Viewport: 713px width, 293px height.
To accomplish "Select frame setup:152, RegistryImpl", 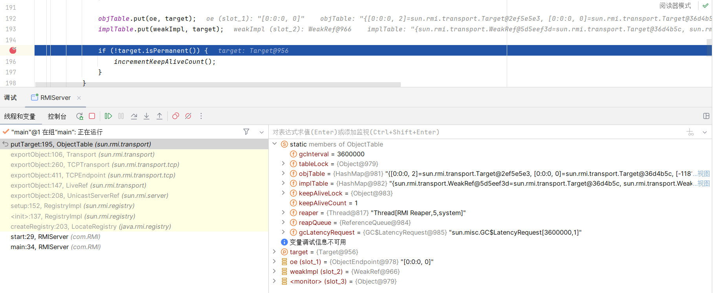I will pos(134,206).
